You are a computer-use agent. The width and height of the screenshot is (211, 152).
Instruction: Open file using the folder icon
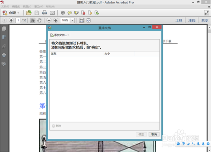point(29,13)
